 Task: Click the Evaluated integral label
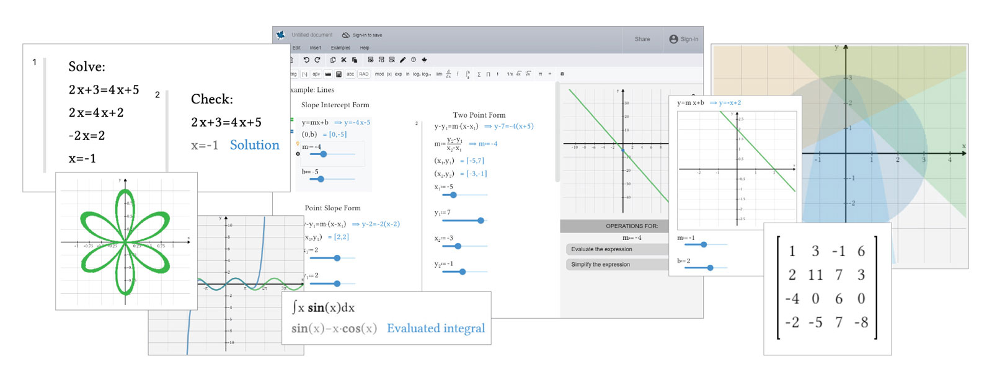tap(436, 329)
